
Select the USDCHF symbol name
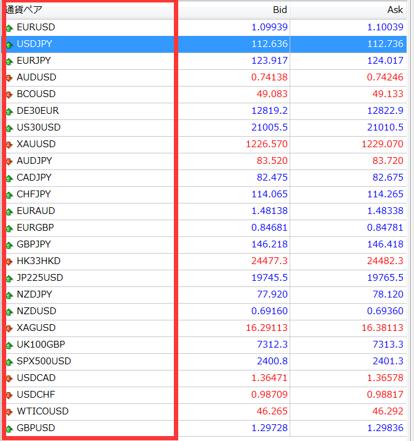pos(36,395)
